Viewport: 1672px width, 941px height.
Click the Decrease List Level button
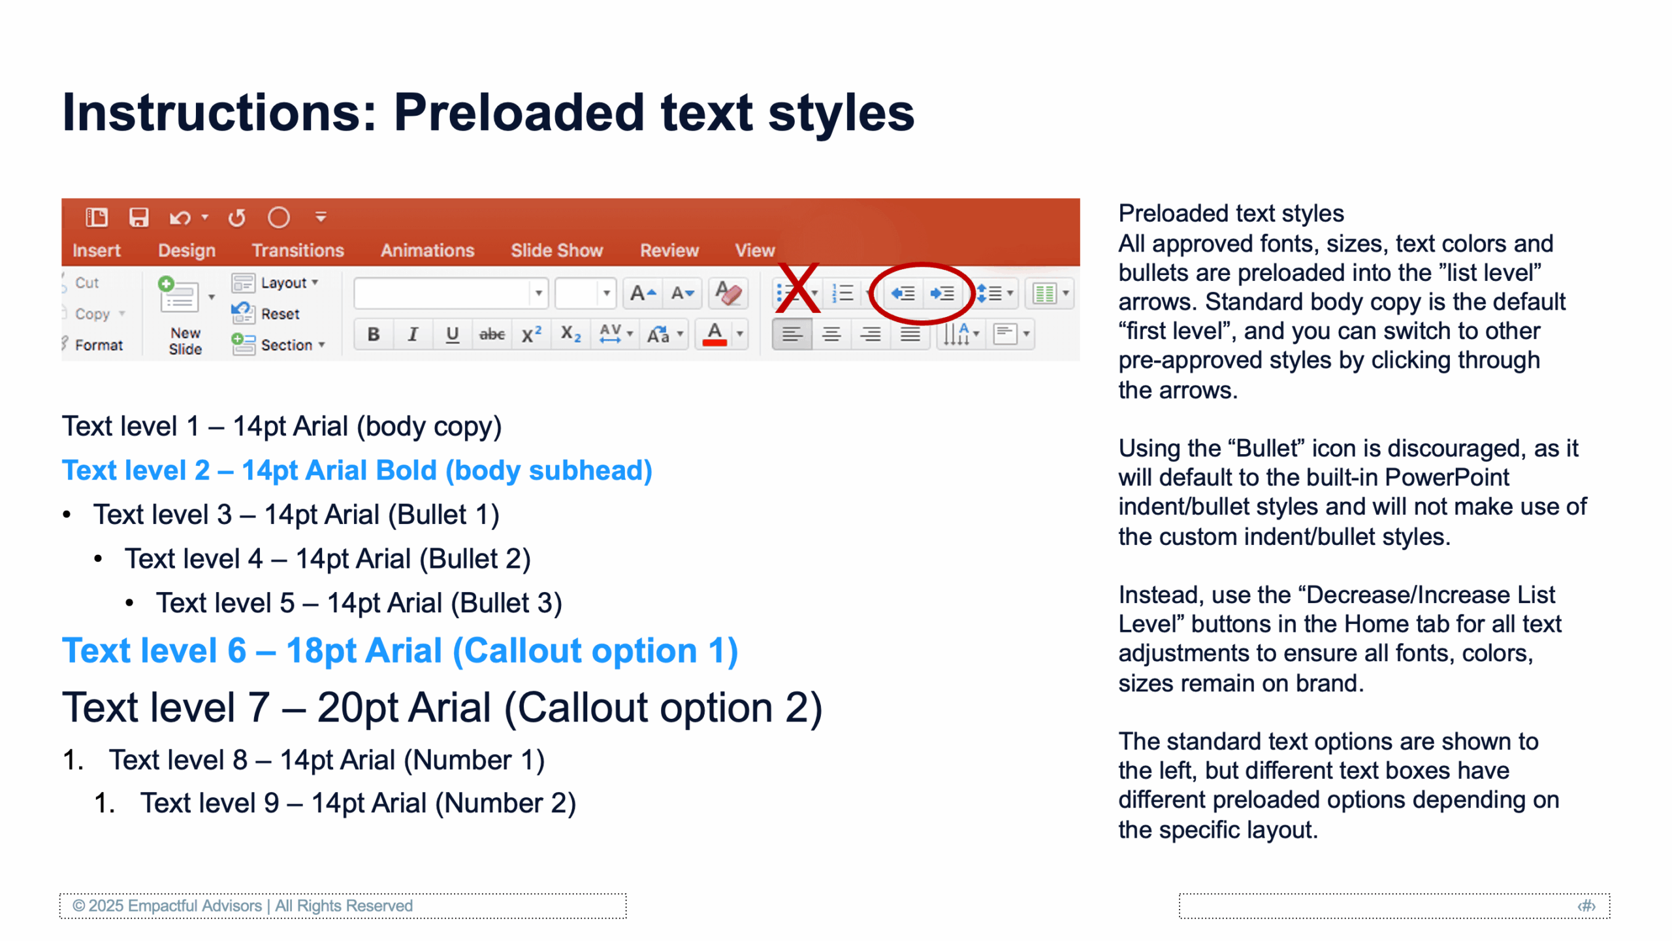pyautogui.click(x=903, y=293)
